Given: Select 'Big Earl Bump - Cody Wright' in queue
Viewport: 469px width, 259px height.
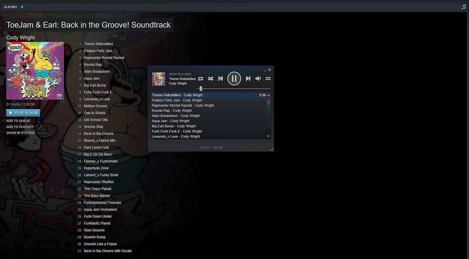Looking at the screenshot, I should point(209,126).
